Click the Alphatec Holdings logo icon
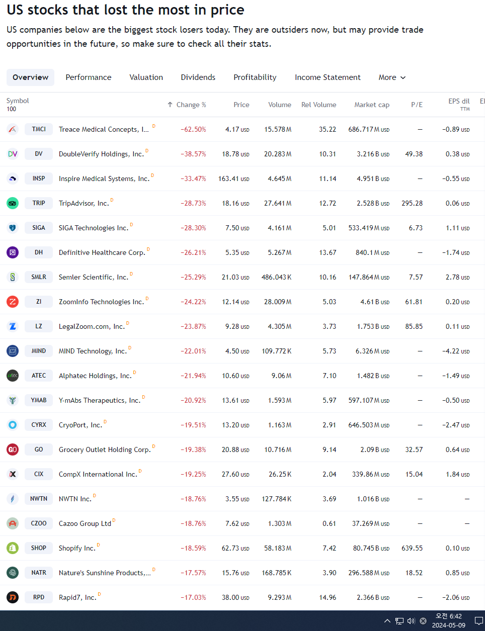 (x=13, y=376)
